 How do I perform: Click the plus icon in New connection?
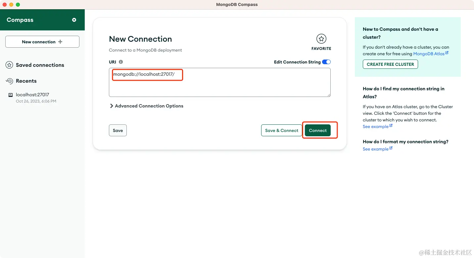pos(60,42)
